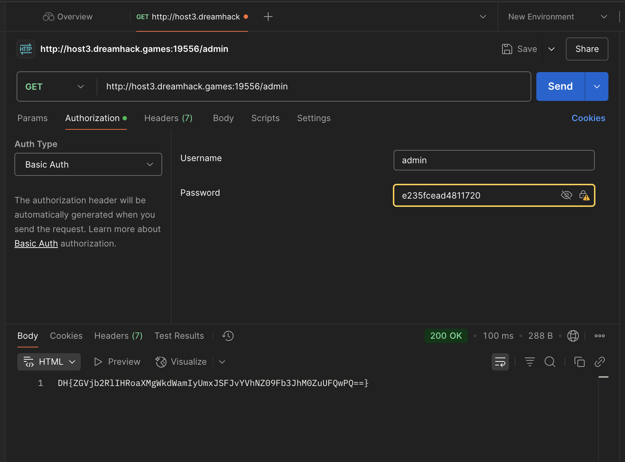Toggle line wrap in response body
The width and height of the screenshot is (625, 462).
pyautogui.click(x=500, y=362)
